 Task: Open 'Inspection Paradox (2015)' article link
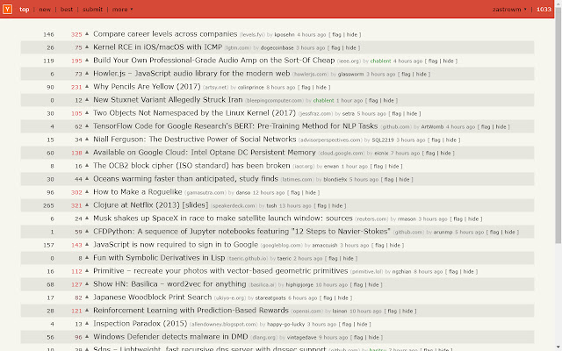pyautogui.click(x=140, y=324)
